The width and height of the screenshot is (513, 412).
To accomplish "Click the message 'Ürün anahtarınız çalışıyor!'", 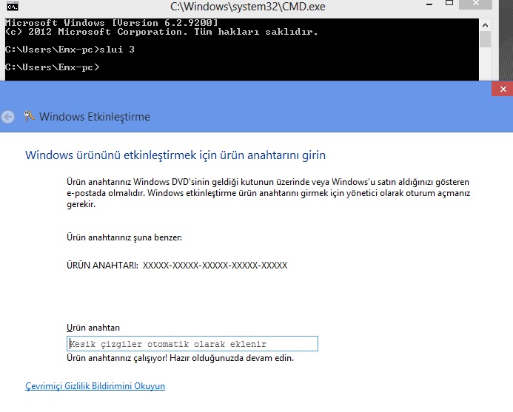I will (x=117, y=358).
